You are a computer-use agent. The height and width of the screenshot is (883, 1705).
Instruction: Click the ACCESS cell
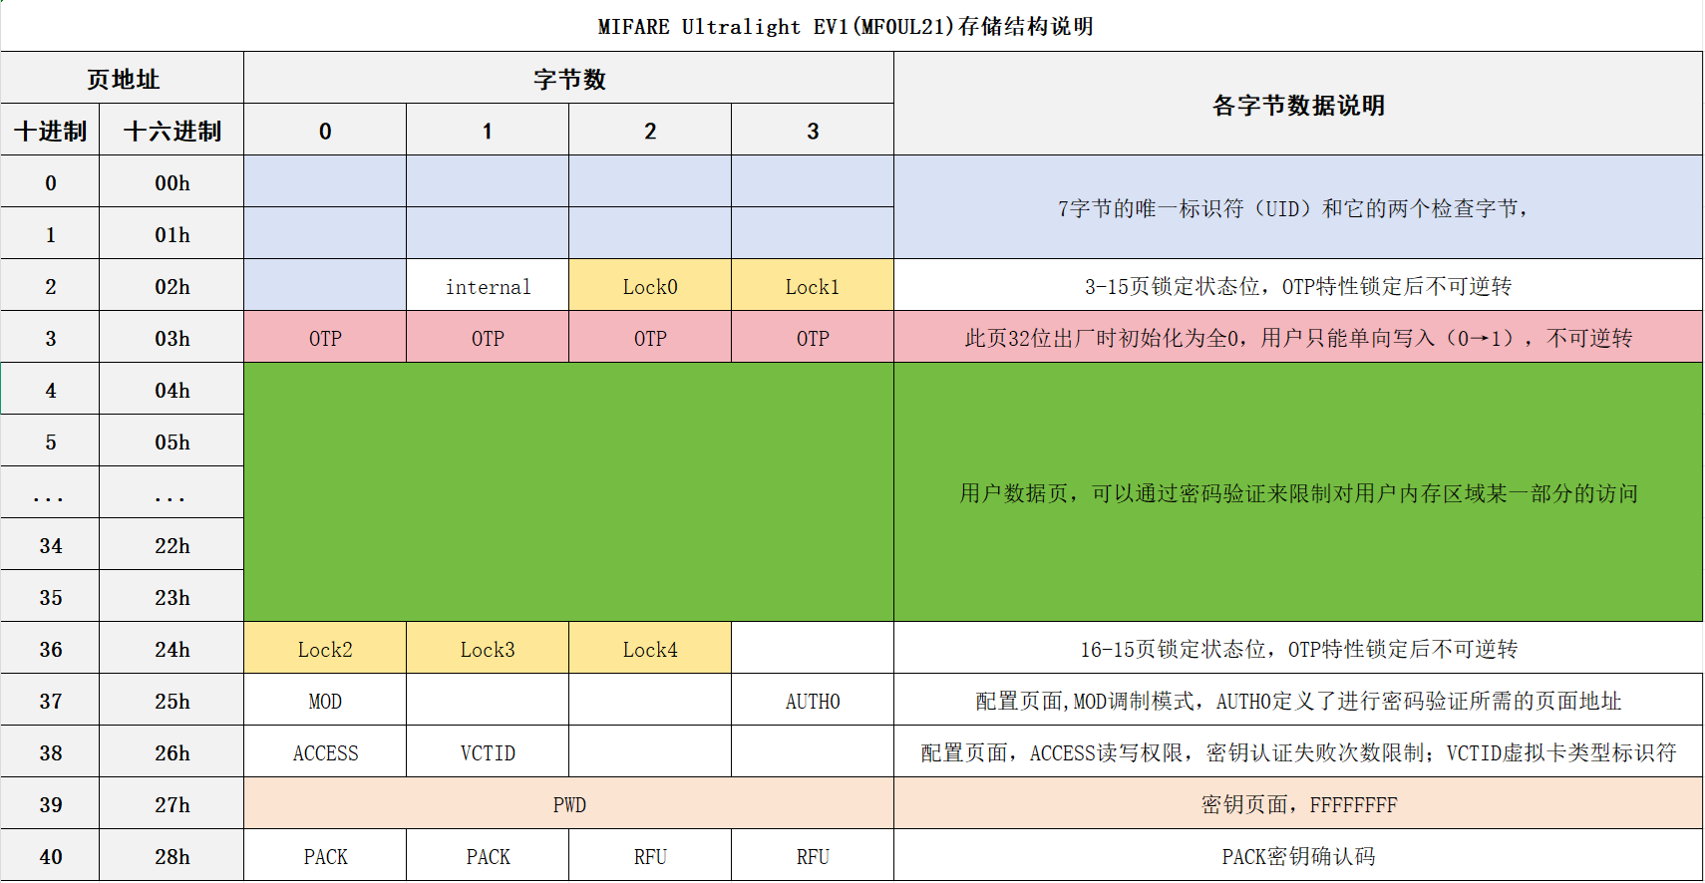(x=325, y=752)
